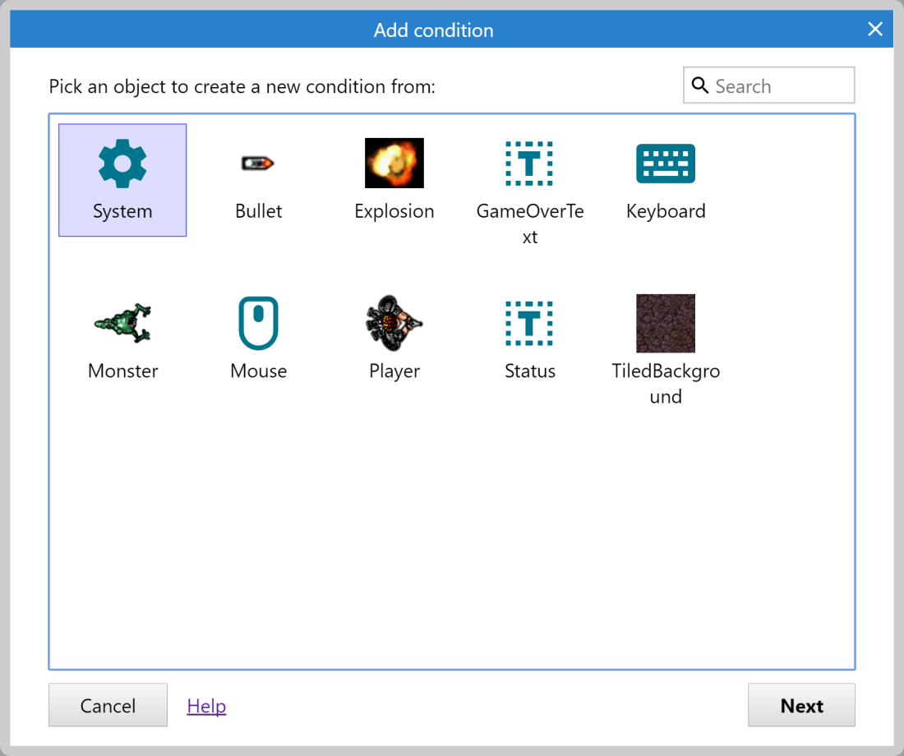
Task: Close the Add condition dialog
Action: tap(874, 29)
